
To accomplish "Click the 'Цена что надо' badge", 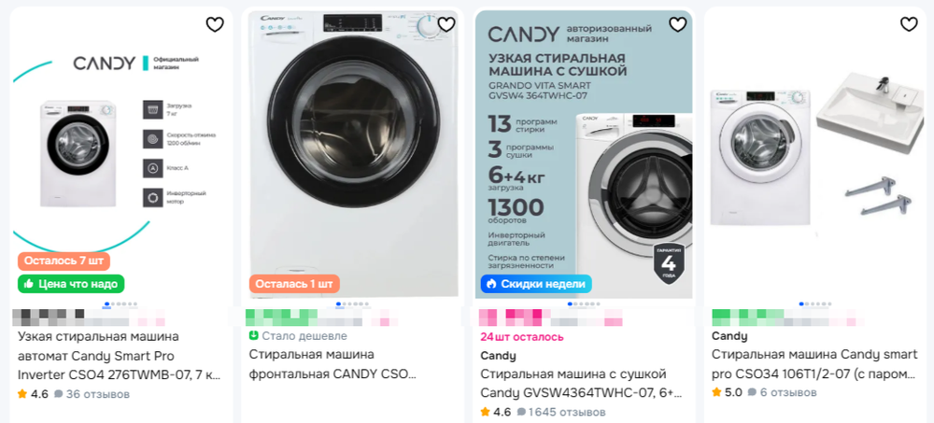I will coord(71,284).
